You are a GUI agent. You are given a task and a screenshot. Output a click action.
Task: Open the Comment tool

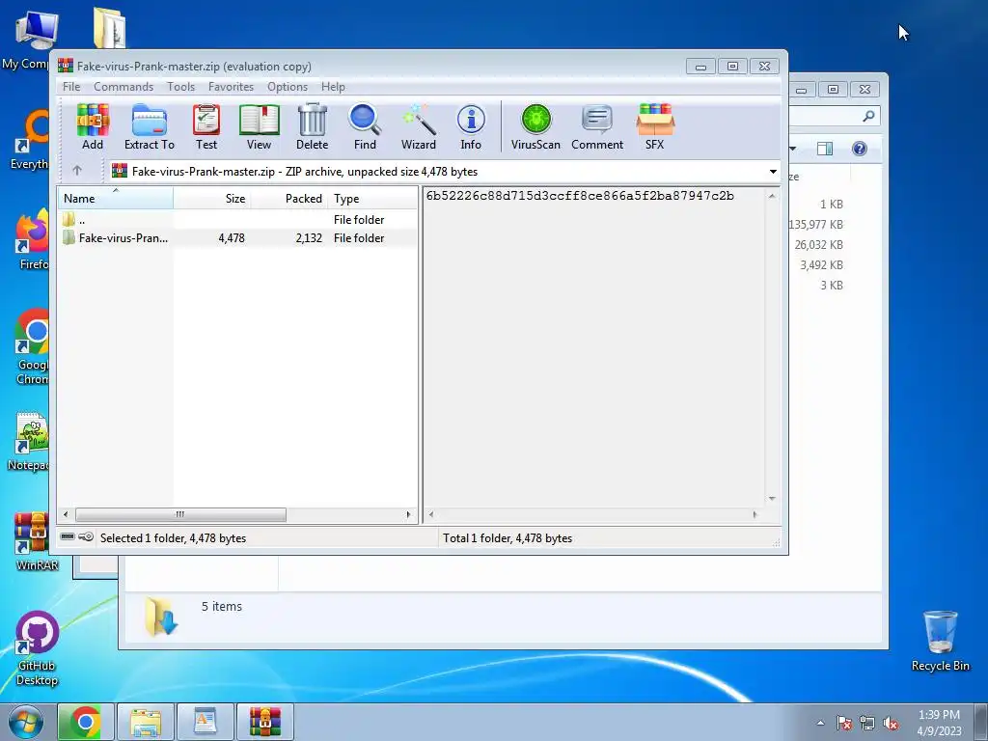coord(597,126)
